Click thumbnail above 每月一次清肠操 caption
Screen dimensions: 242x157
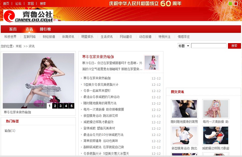(x=216, y=109)
